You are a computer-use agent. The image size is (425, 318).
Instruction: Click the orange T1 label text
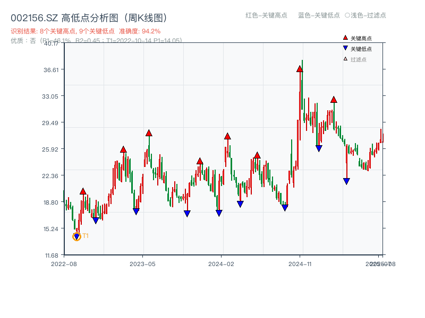click(86, 236)
